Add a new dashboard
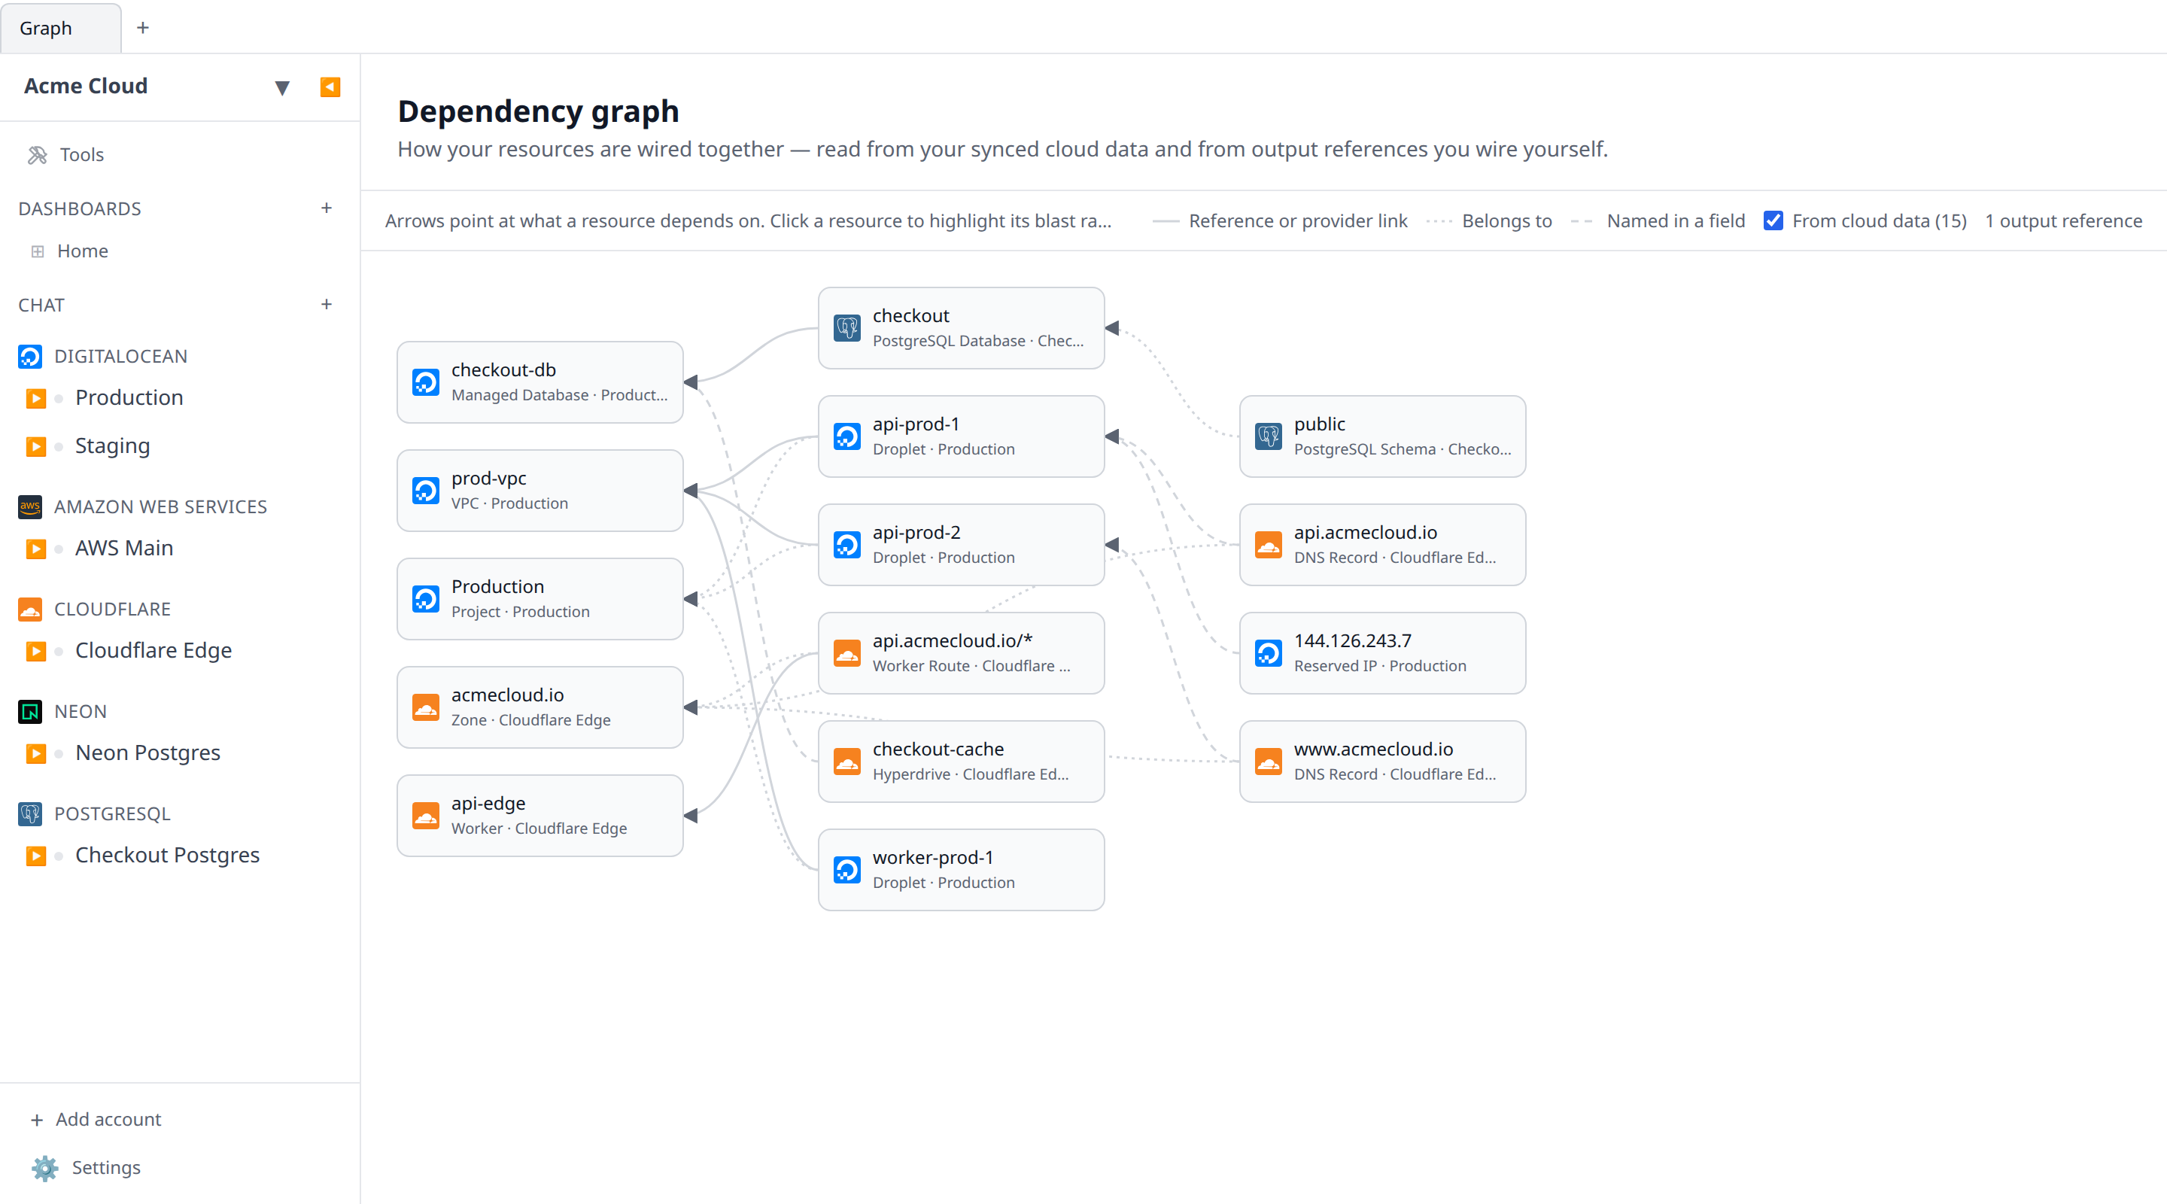 (x=327, y=208)
